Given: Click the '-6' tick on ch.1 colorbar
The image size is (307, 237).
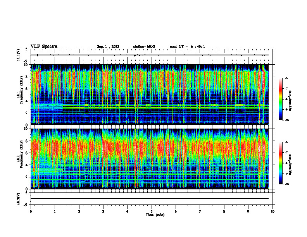Looking at the screenshot, I should [286, 78].
